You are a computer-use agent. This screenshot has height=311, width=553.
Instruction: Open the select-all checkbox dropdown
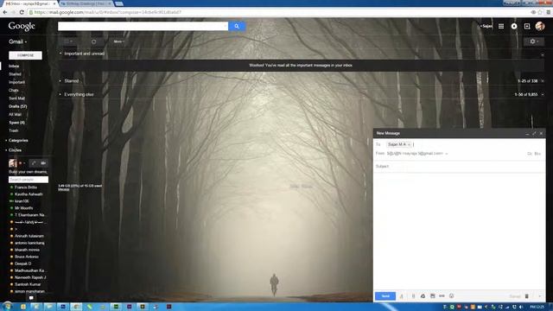(71, 41)
